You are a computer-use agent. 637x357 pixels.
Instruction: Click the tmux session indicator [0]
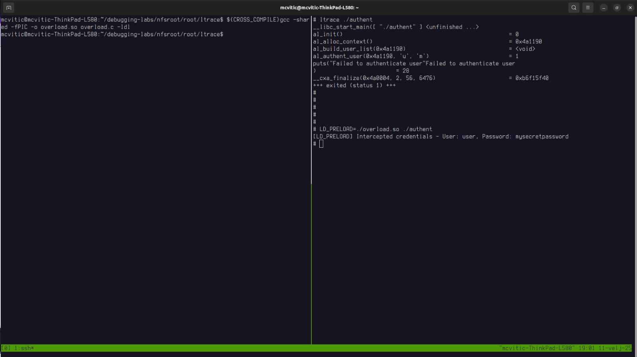tap(6, 348)
